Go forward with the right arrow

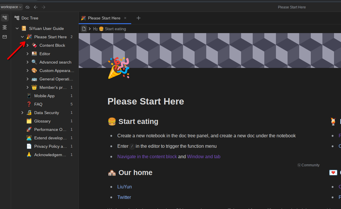click(44, 7)
